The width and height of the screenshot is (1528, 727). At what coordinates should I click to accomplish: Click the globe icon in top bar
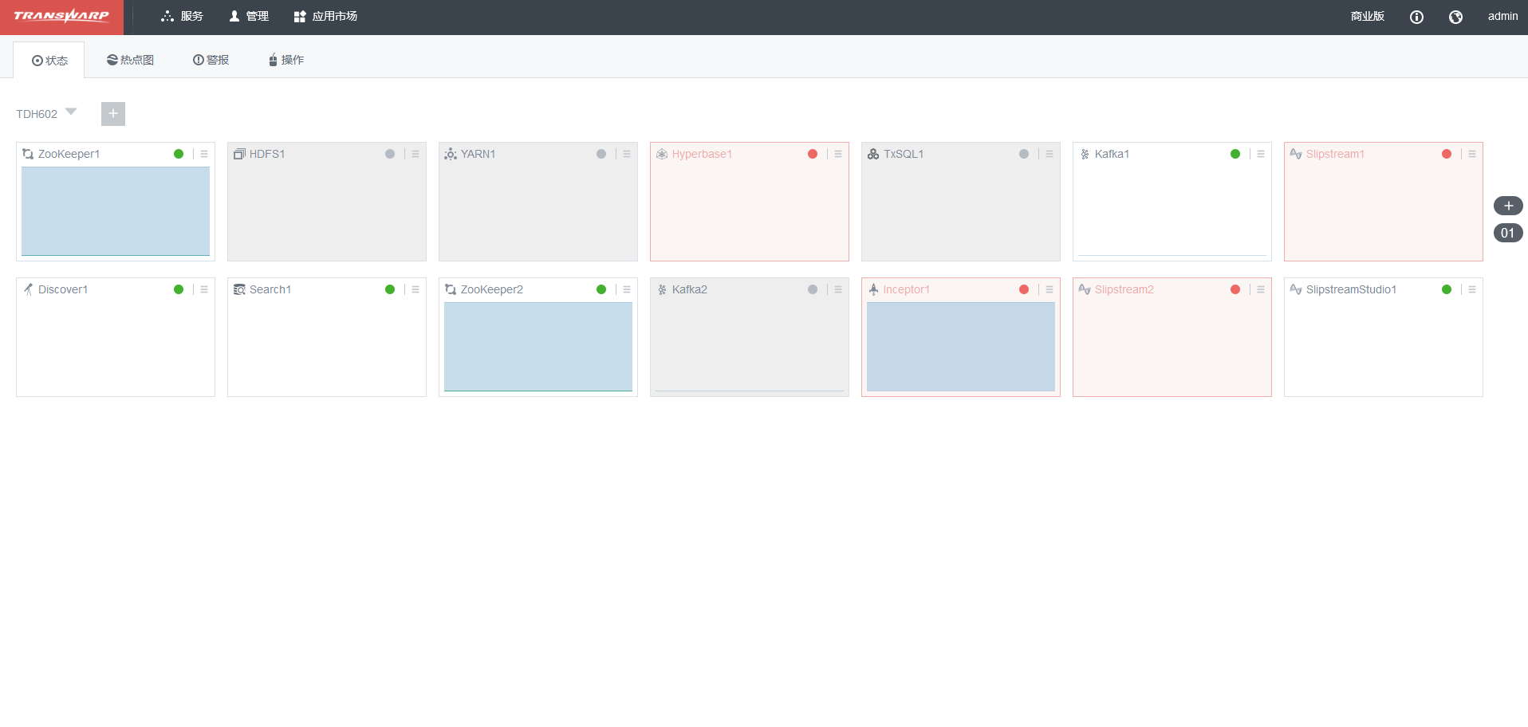(1455, 17)
